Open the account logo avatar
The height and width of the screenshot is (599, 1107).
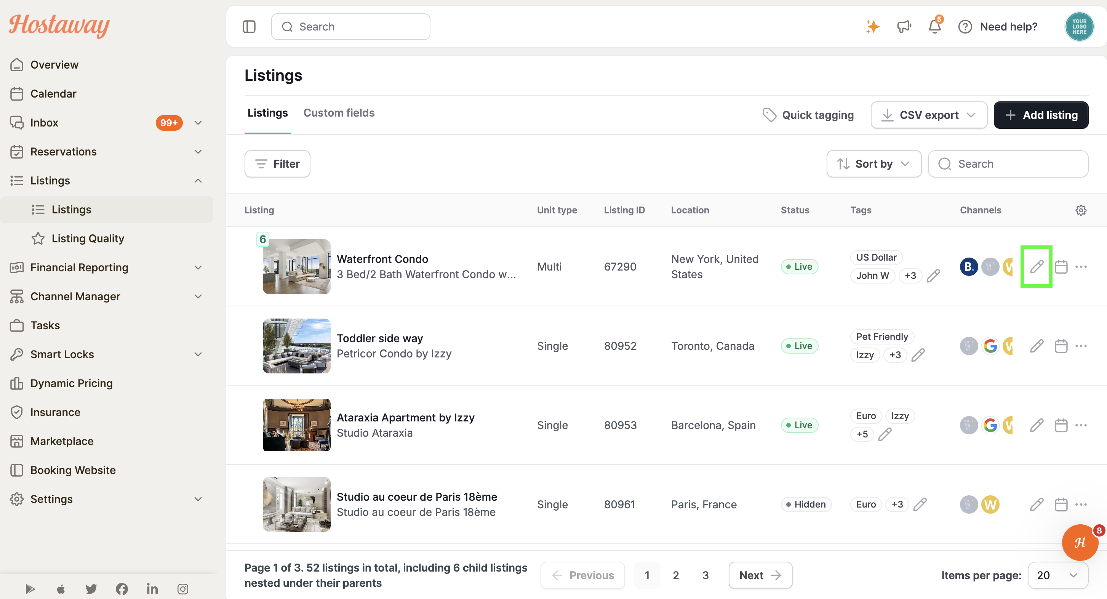click(x=1079, y=27)
